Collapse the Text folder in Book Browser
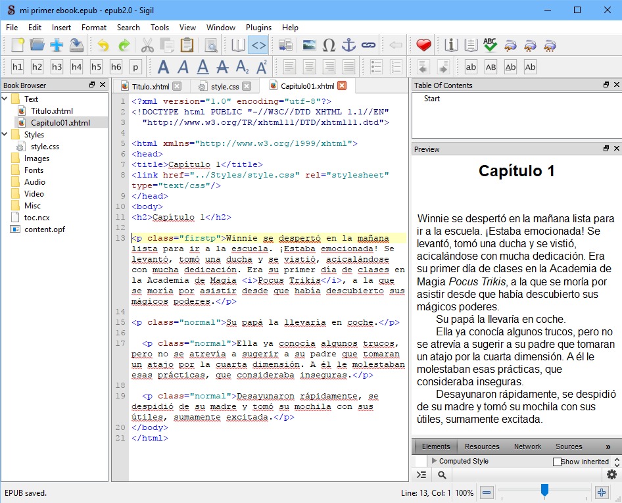This screenshot has height=503, width=622. tap(6, 99)
